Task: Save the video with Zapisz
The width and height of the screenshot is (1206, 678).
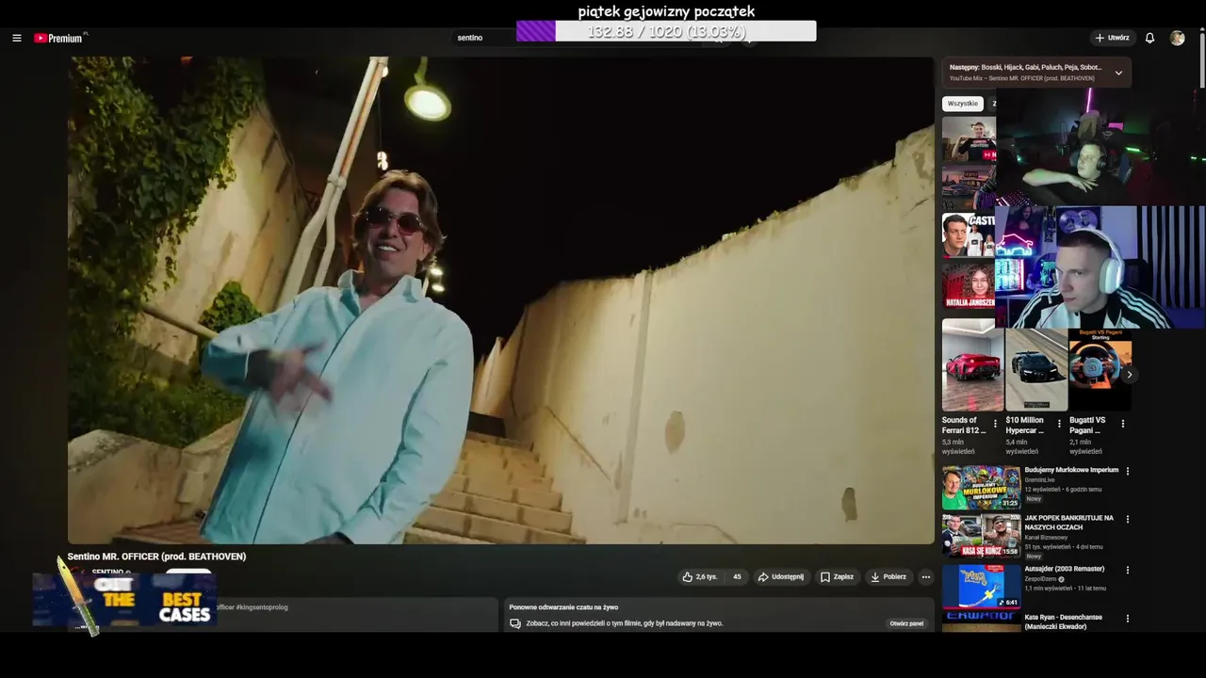Action: [x=837, y=576]
